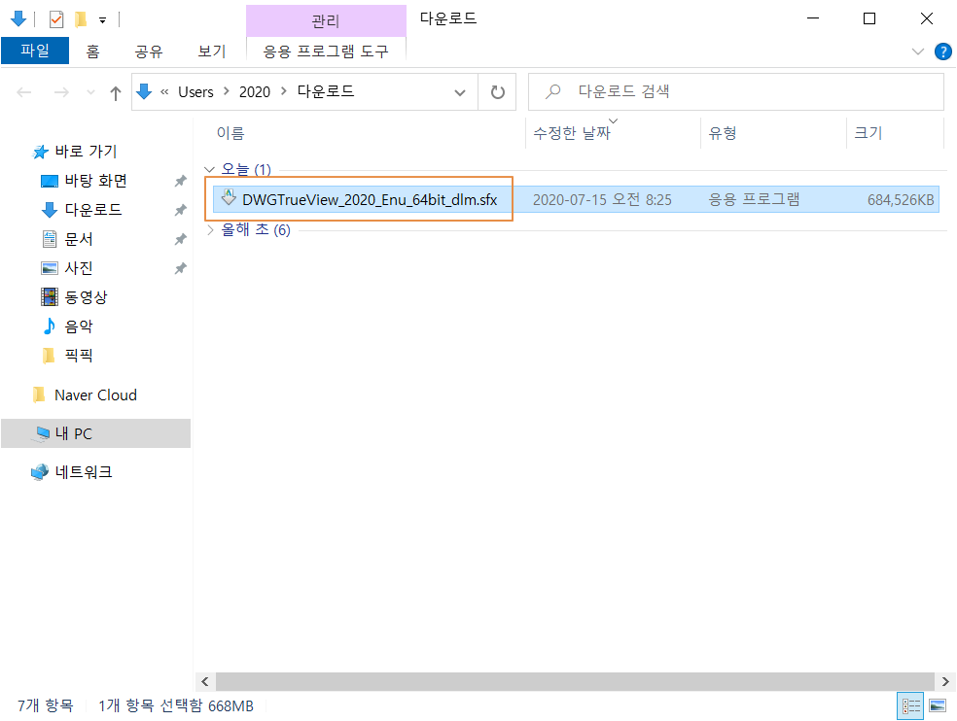
Task: Click the 다운로드 검색 search box
Action: tap(736, 92)
